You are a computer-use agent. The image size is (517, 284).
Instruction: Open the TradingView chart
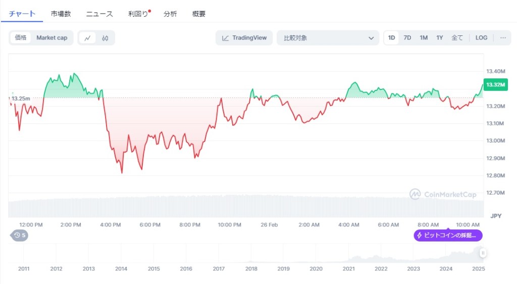[244, 38]
